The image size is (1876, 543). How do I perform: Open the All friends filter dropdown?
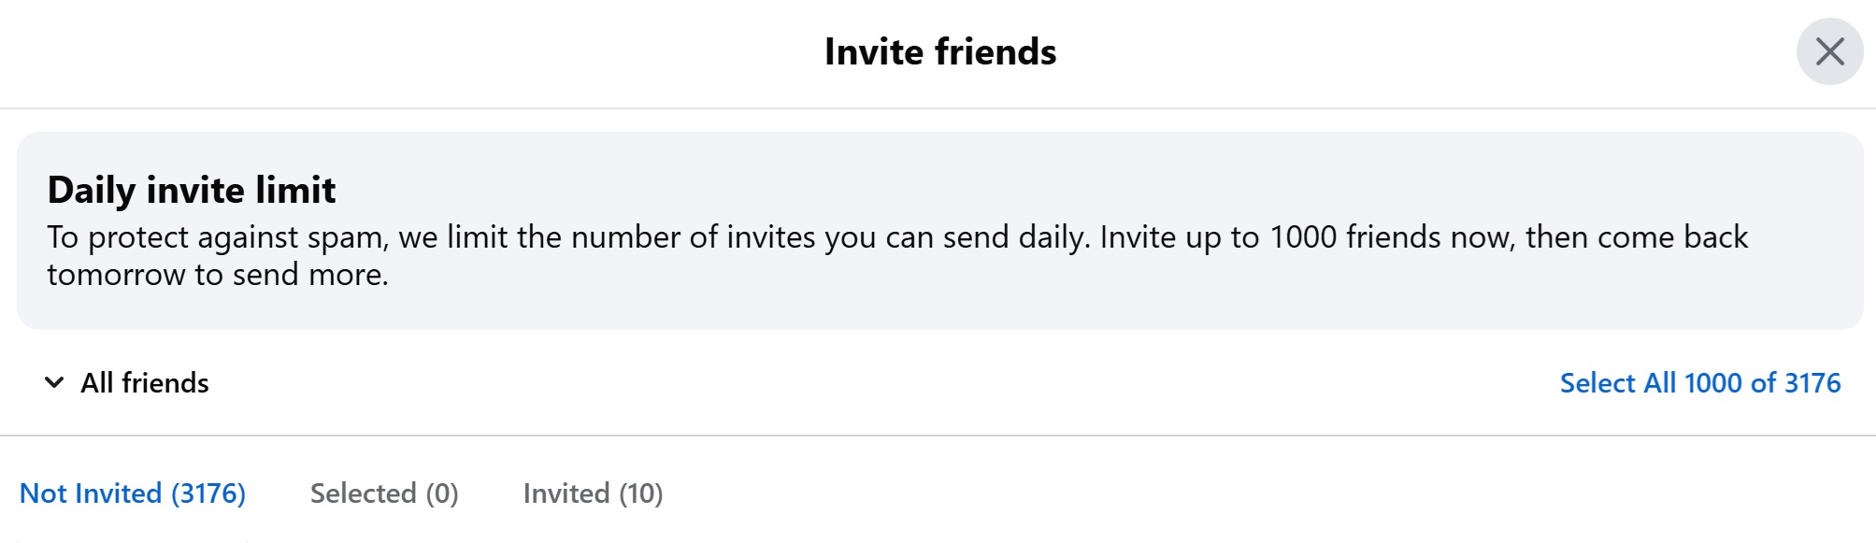point(127,382)
